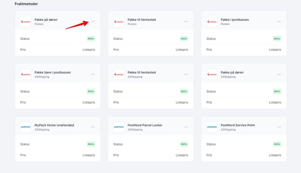Click Listepris value on MyPack Home Unattended card
This screenshot has height=173, width=301.
[x=89, y=155]
